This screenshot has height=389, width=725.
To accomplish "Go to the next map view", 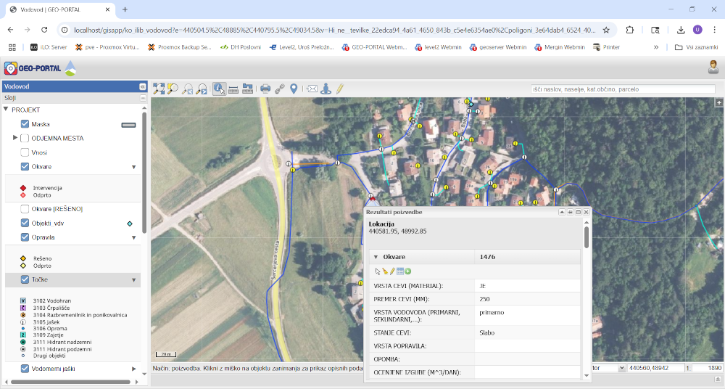I will coord(202,89).
